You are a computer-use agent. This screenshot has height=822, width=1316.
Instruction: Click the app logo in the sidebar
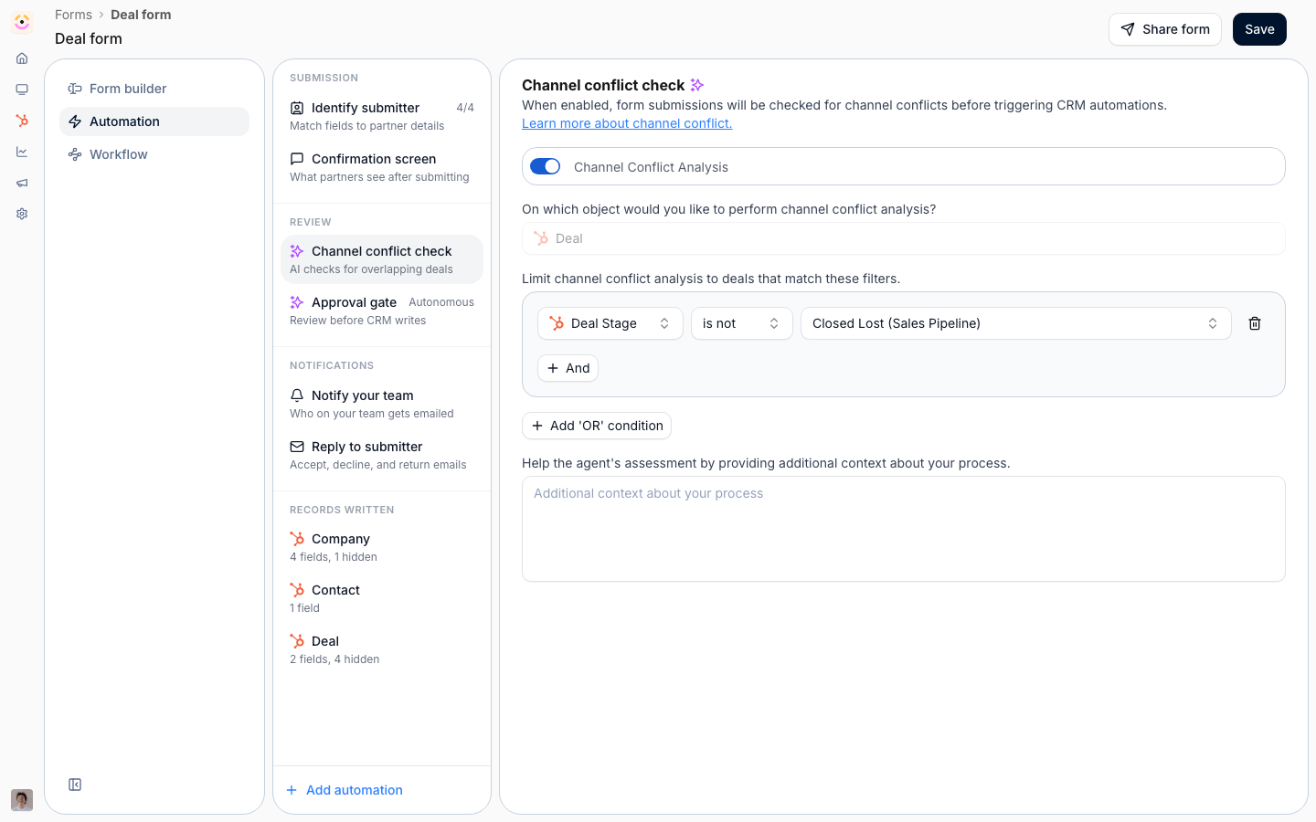click(22, 22)
